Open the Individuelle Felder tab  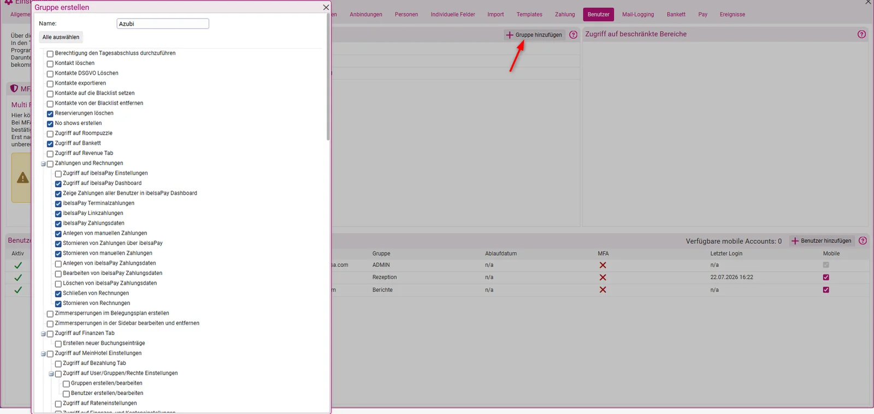(453, 15)
